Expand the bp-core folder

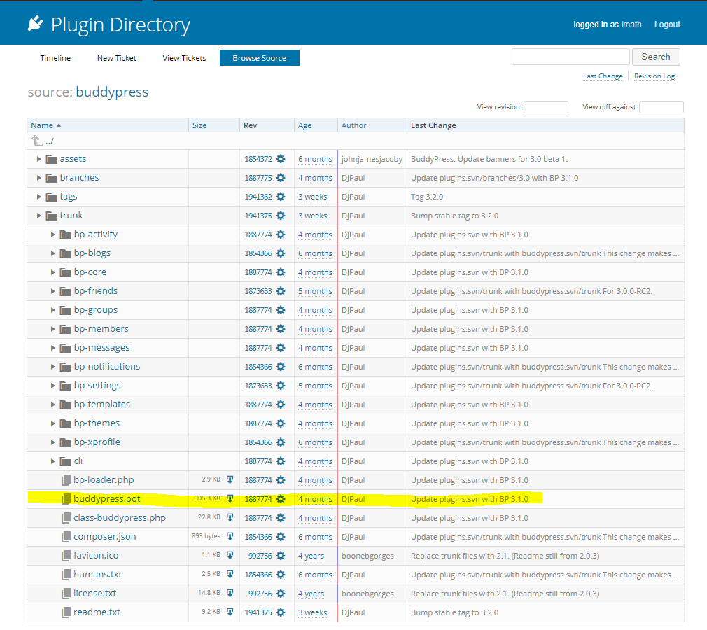52,272
